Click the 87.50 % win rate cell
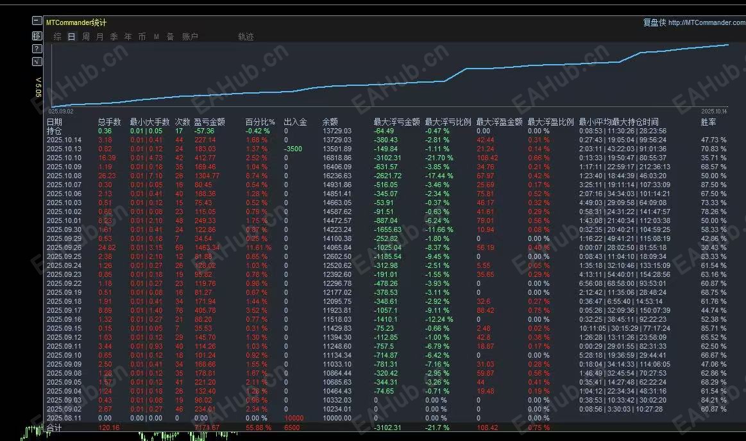The width and height of the screenshot is (746, 441). (714, 185)
